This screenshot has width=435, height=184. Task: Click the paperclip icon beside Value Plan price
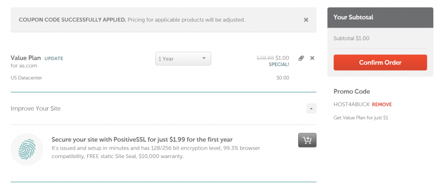(301, 58)
